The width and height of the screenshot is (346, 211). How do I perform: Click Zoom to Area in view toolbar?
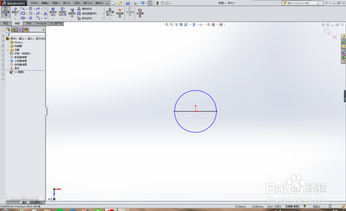tap(172, 25)
